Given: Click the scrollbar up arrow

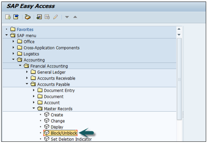Looking at the screenshot, I should point(179,29).
